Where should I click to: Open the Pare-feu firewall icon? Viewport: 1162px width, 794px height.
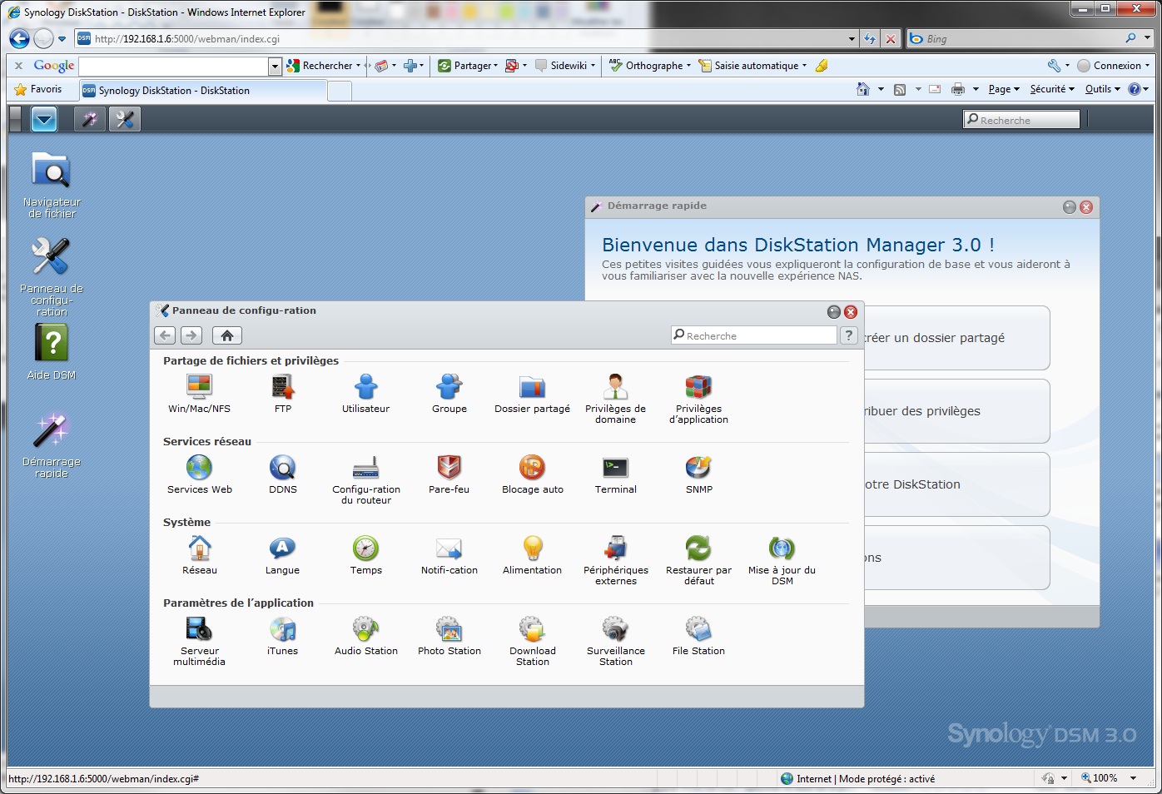point(449,474)
